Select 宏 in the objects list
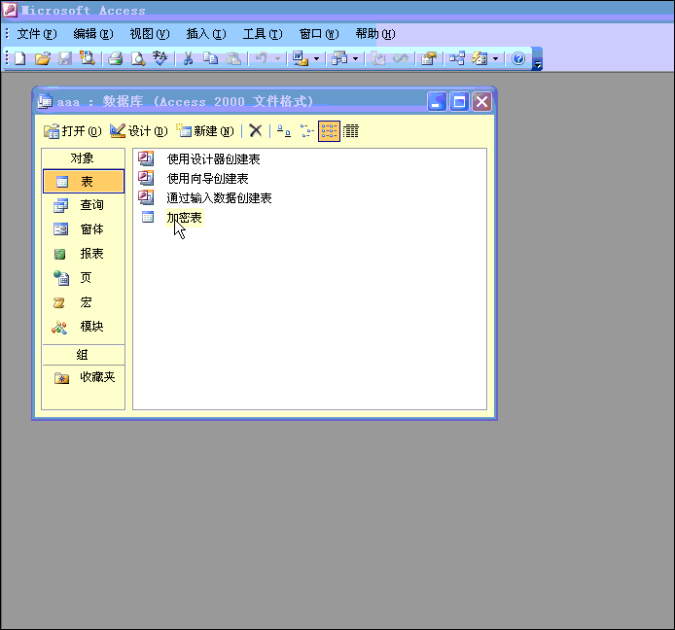Image resolution: width=675 pixels, height=630 pixels. click(x=84, y=302)
